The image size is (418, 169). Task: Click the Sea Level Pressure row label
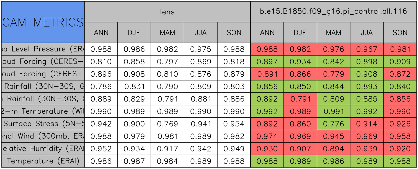click(43, 49)
